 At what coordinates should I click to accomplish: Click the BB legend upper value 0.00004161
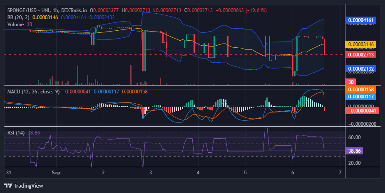click(74, 17)
